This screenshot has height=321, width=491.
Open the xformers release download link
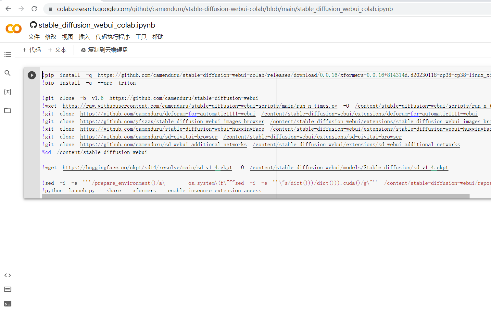pyautogui.click(x=294, y=75)
